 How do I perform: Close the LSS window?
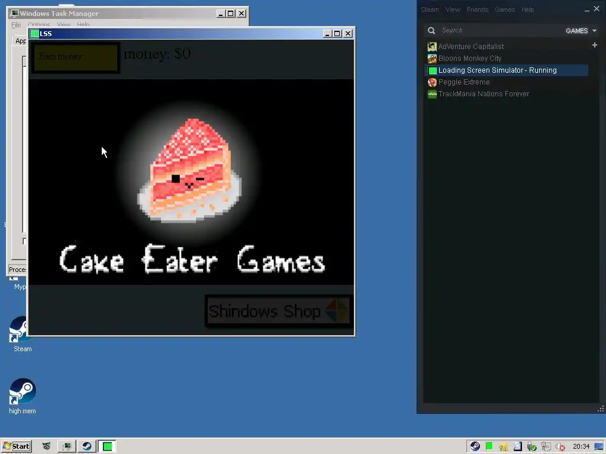pos(348,34)
